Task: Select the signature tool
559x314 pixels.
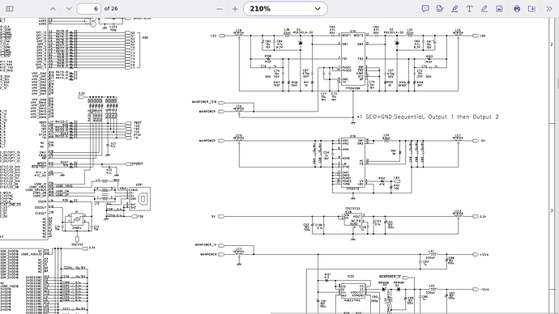Action: click(x=440, y=9)
